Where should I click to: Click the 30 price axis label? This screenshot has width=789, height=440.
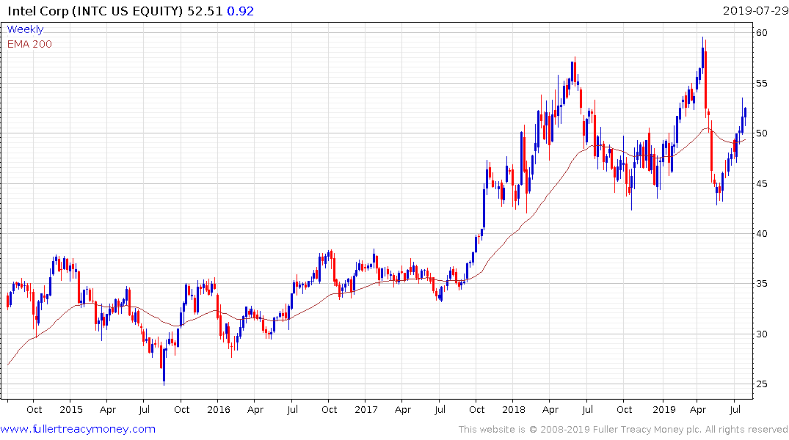pyautogui.click(x=761, y=334)
